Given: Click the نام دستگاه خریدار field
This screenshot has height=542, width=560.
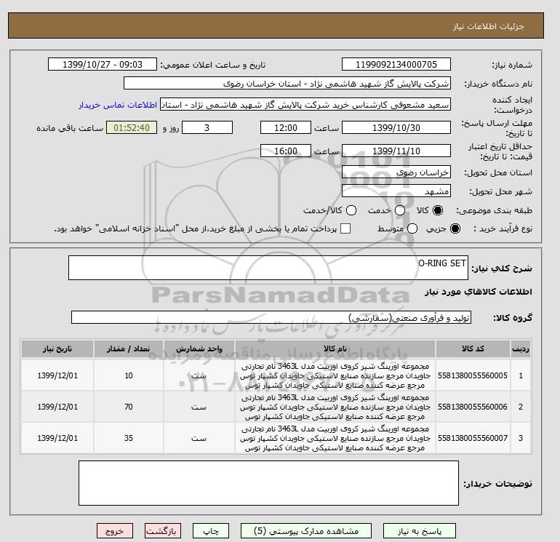Looking at the screenshot, I should click(287, 83).
